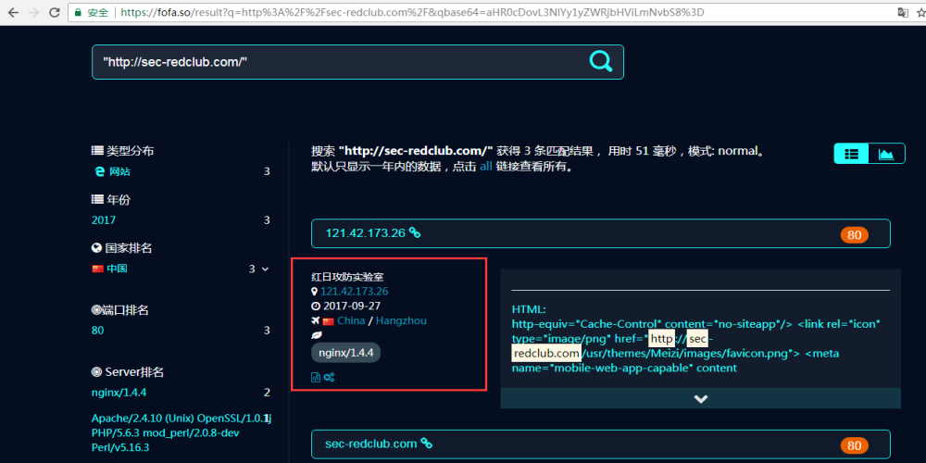Open the source code file icon
Image resolution: width=926 pixels, height=463 pixels.
click(316, 378)
